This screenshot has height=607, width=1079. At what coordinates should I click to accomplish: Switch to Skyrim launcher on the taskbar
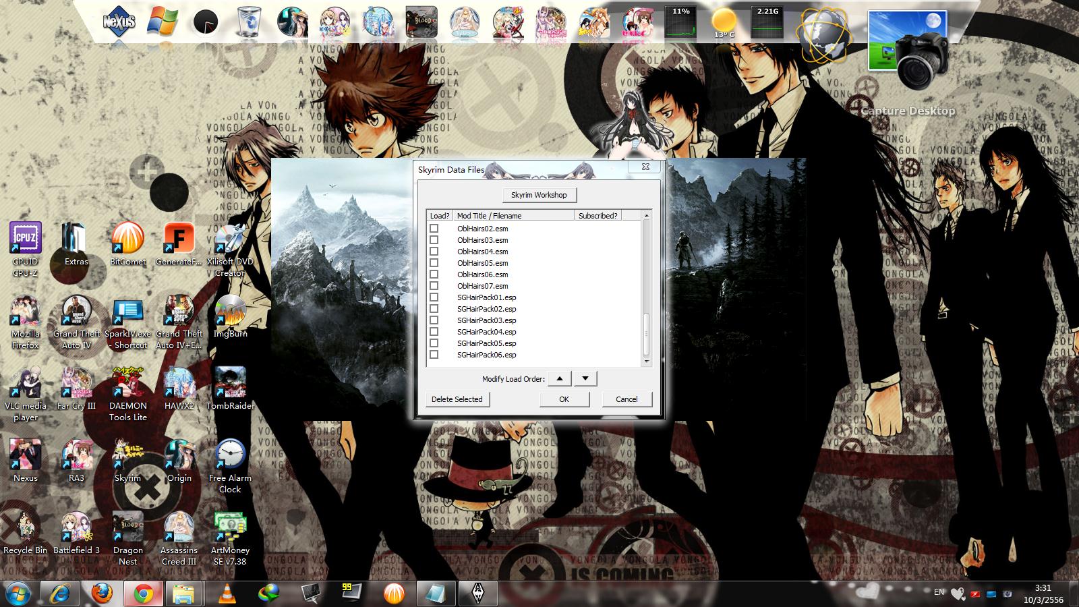click(x=478, y=594)
